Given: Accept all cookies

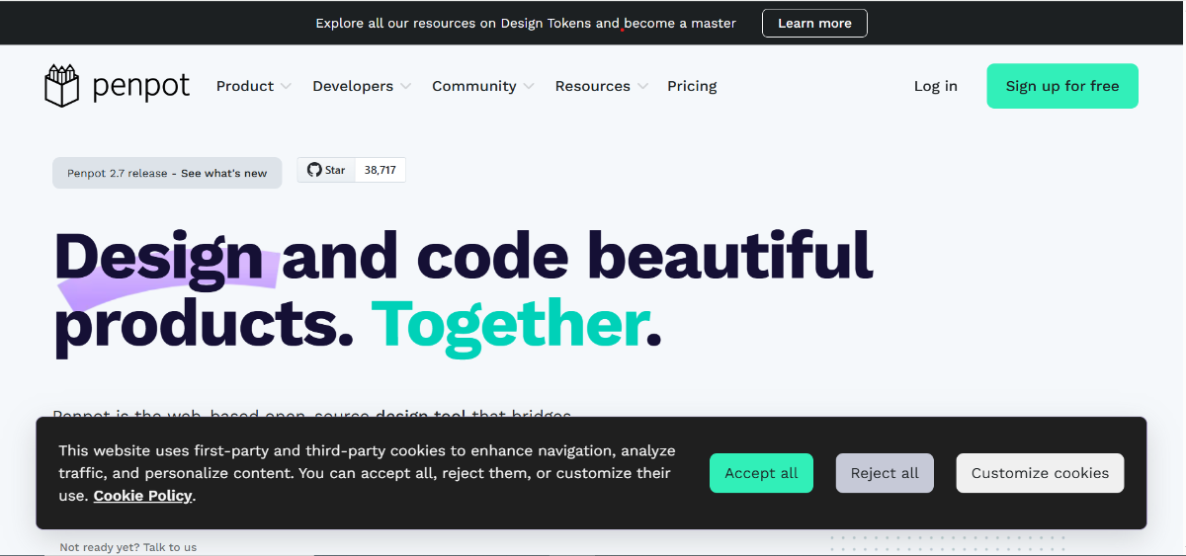Looking at the screenshot, I should click(x=761, y=473).
